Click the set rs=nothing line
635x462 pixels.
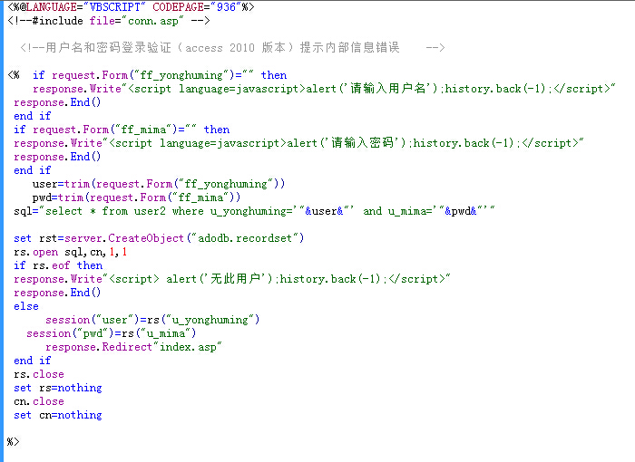[57, 388]
